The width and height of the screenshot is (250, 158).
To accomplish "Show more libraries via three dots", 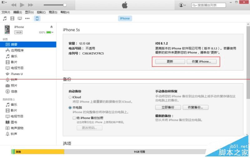I will (x=27, y=18).
